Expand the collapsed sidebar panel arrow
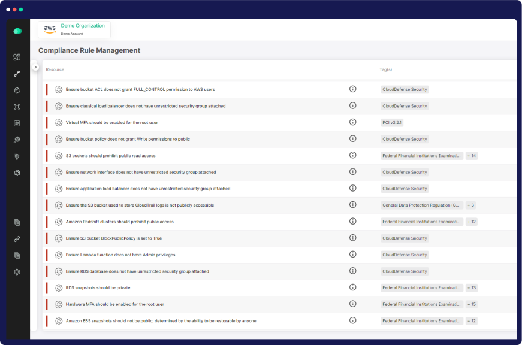 click(x=35, y=67)
